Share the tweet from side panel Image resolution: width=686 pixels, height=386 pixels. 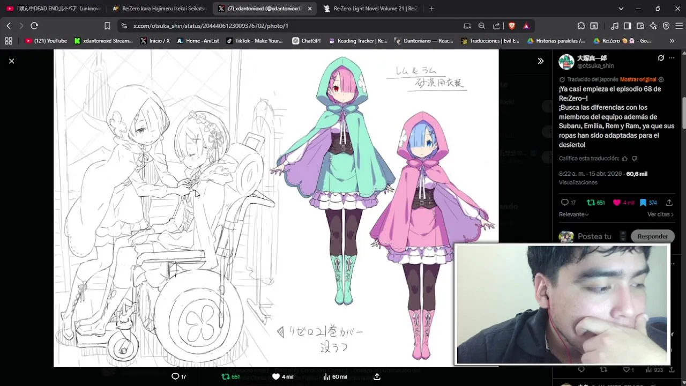coord(669,203)
